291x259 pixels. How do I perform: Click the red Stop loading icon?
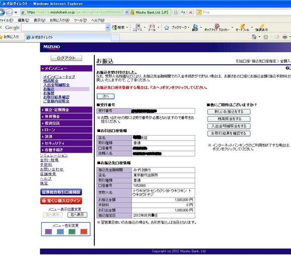(x=191, y=12)
